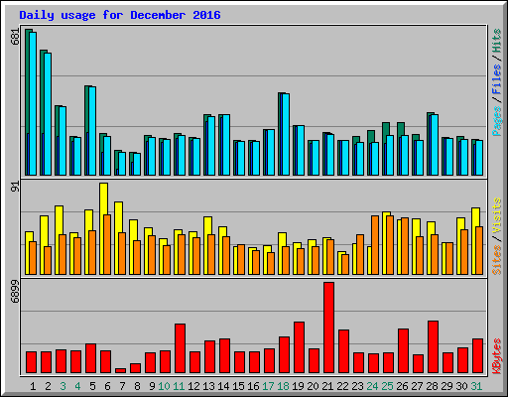Click day 27 axis label

(x=417, y=386)
